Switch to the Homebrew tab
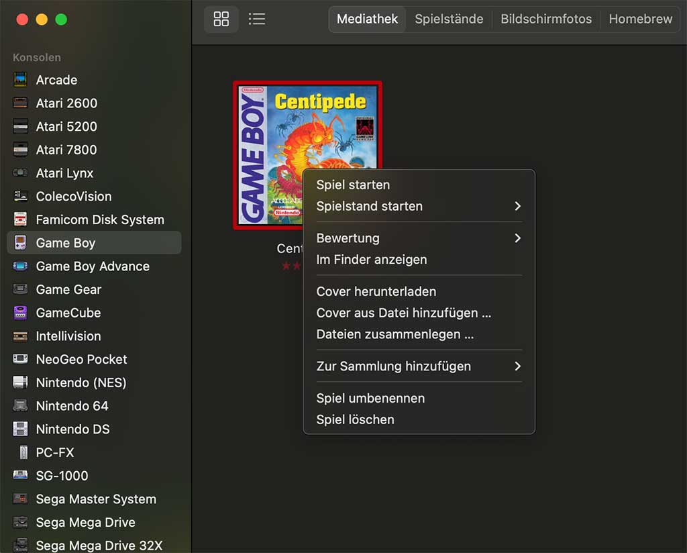The height and width of the screenshot is (553, 687). [x=640, y=19]
